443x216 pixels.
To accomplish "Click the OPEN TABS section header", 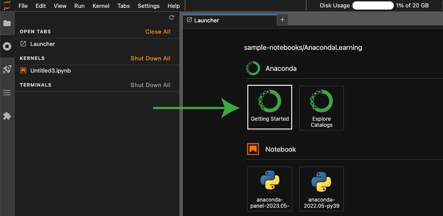I will pyautogui.click(x=36, y=31).
